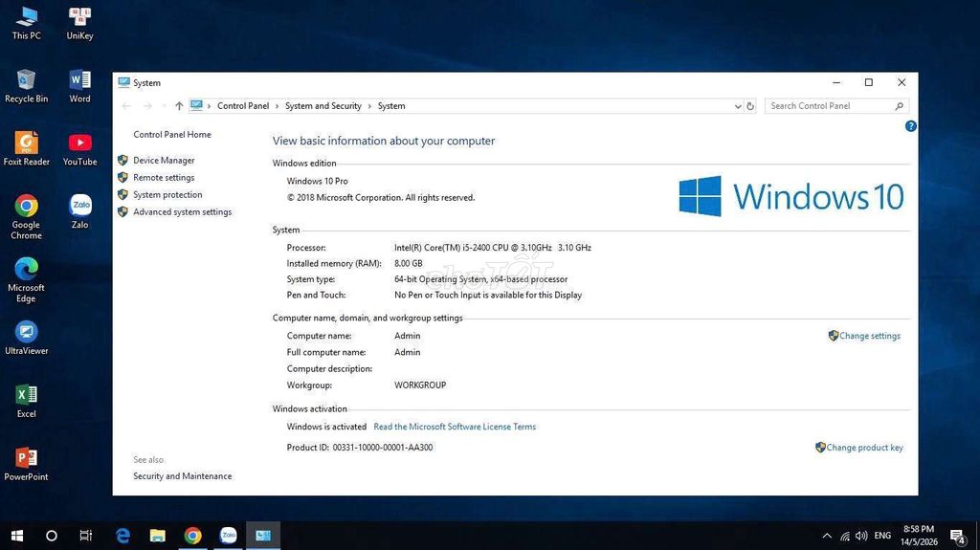The height and width of the screenshot is (550, 980).
Task: Expand the address bar history dropdown
Action: [738, 106]
